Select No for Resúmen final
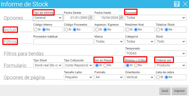 point(136,30)
